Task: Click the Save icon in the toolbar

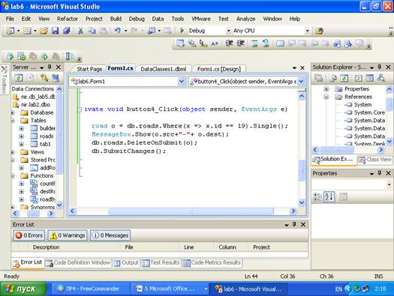Action: (x=55, y=31)
